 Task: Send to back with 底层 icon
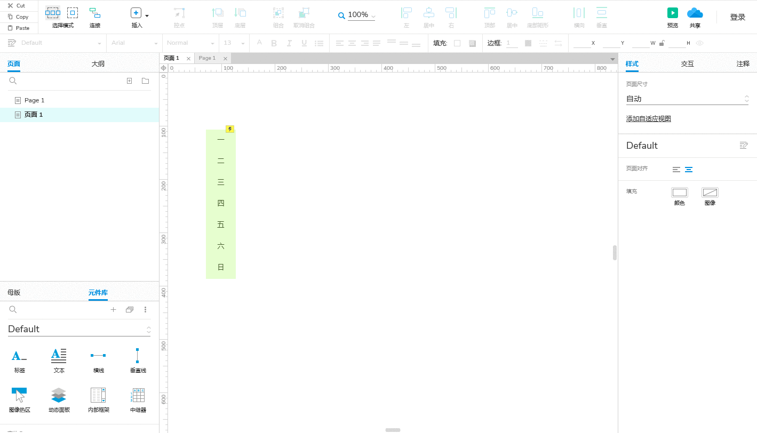pos(240,13)
